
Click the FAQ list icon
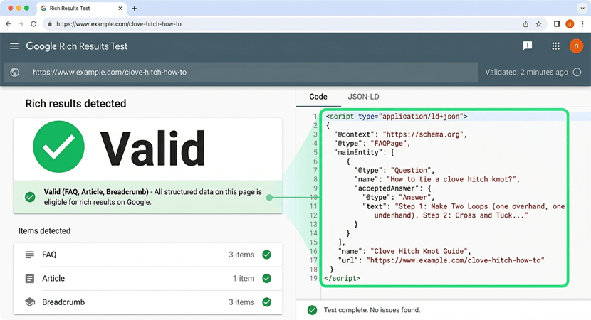coord(29,255)
